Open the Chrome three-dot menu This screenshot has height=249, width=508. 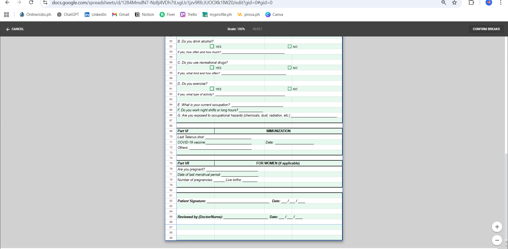(500, 3)
